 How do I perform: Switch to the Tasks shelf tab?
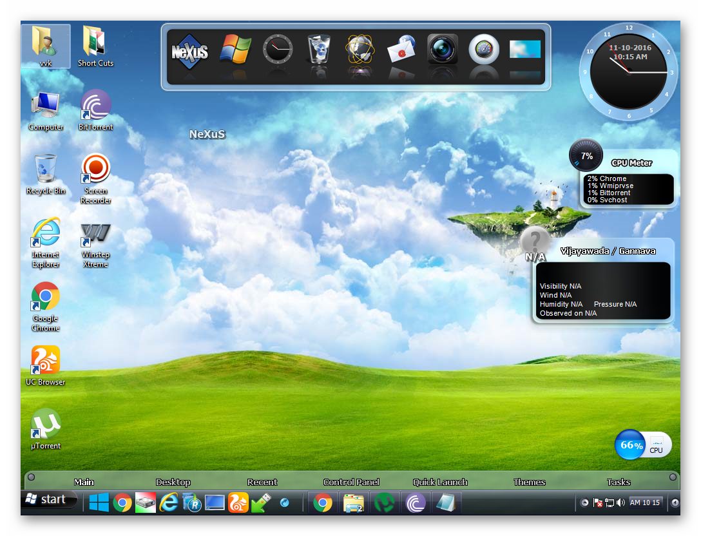619,482
